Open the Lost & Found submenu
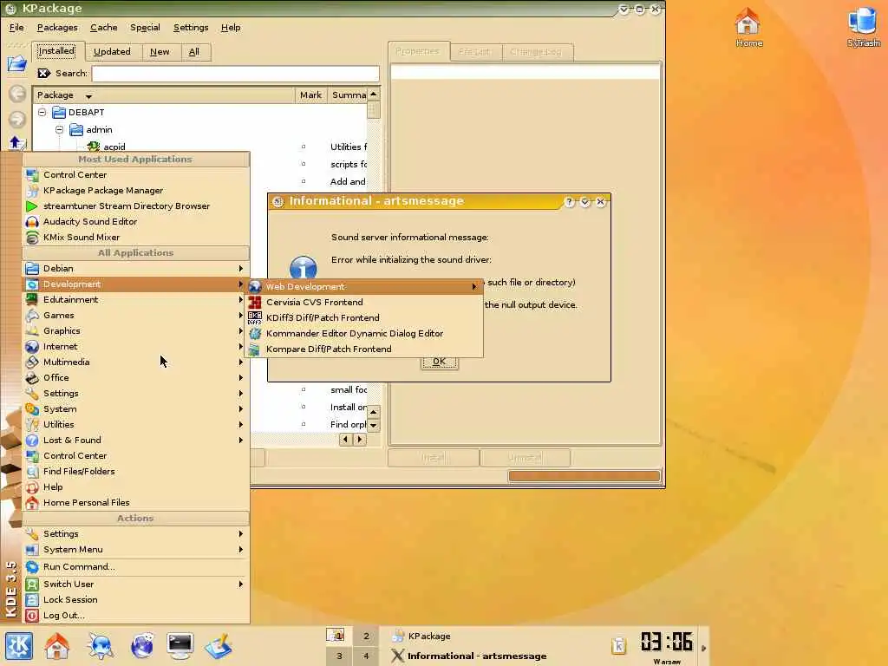 click(136, 440)
